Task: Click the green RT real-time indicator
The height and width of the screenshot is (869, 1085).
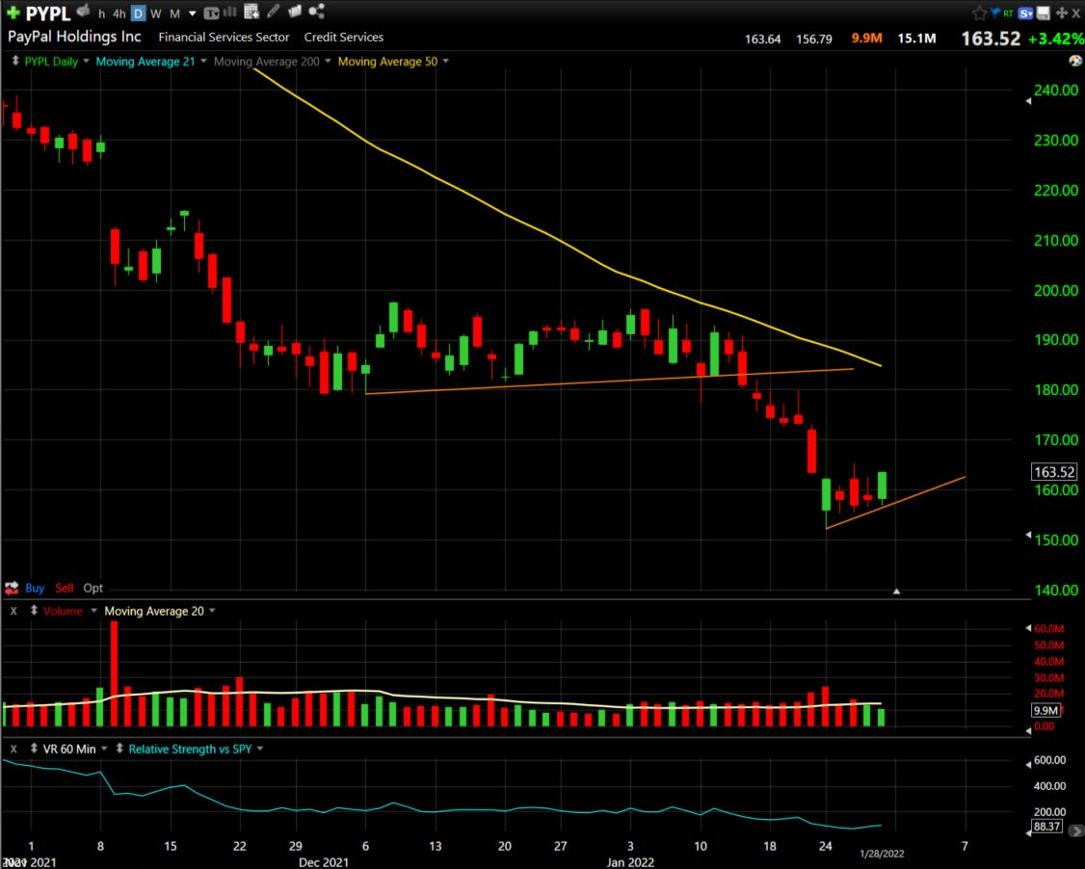Action: 1008,13
